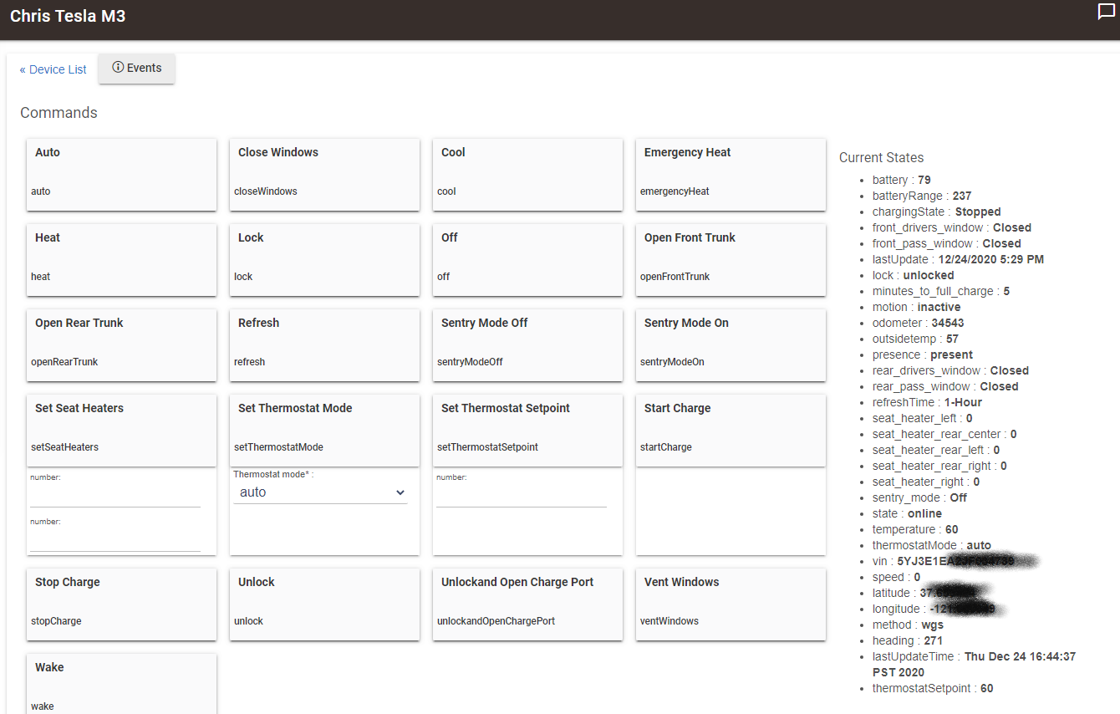1120x714 pixels.
Task: Run the Close Windows command
Action: coord(324,175)
